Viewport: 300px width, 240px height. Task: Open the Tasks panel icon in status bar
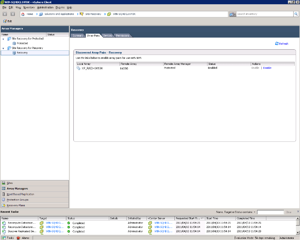4,238
